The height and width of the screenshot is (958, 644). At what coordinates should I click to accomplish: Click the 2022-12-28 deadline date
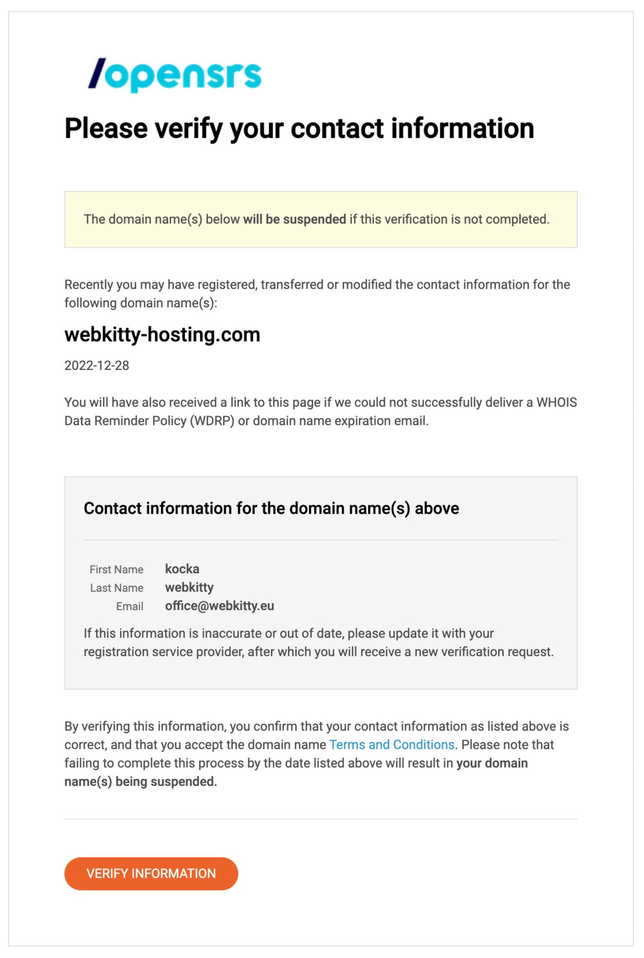pos(97,365)
